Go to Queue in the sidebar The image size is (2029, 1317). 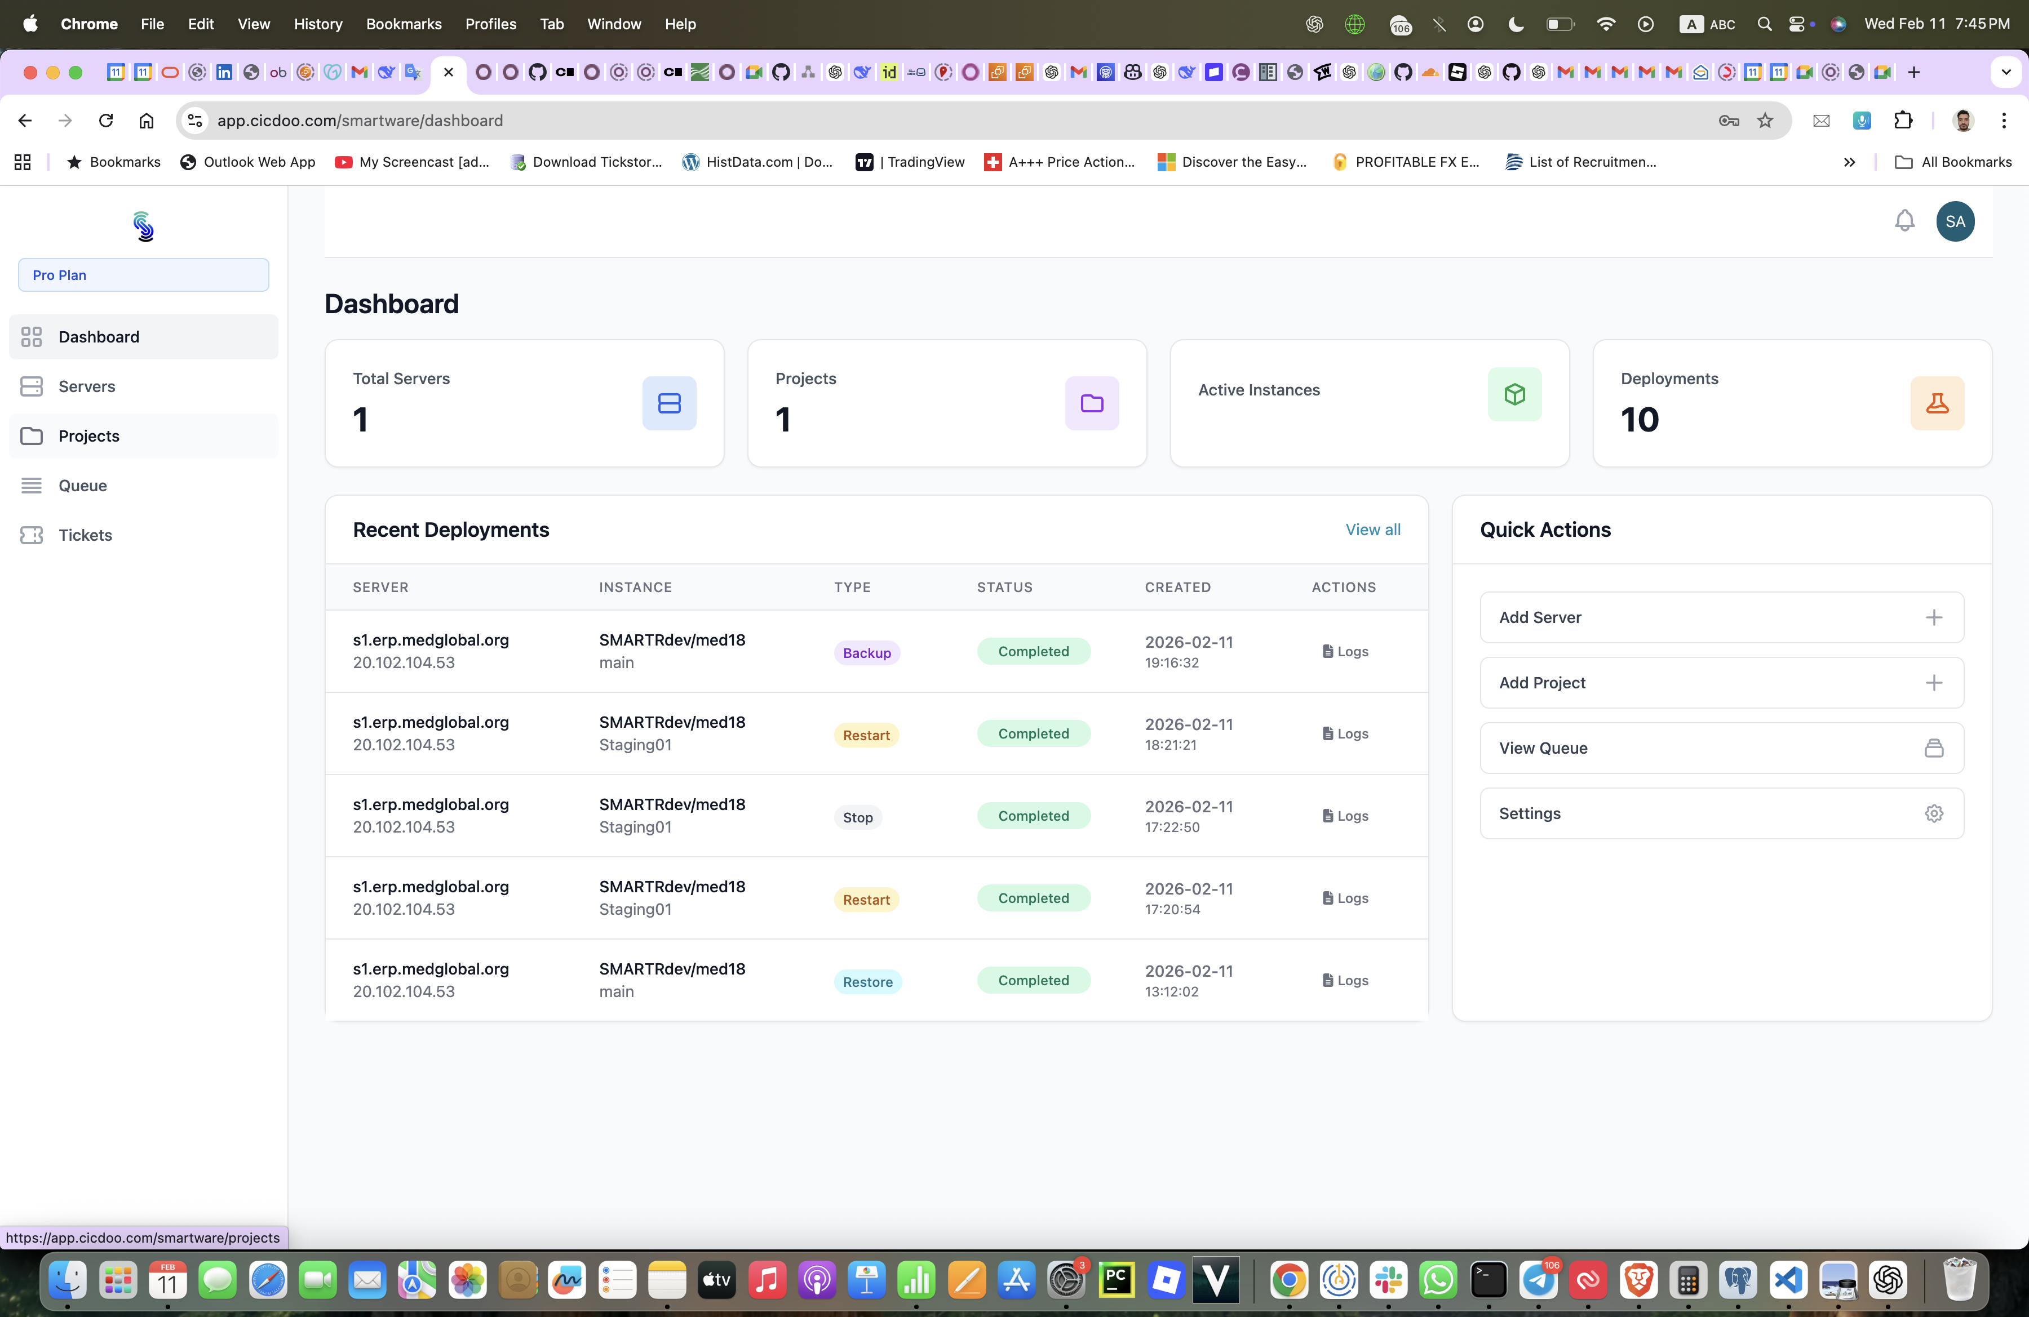pos(82,486)
